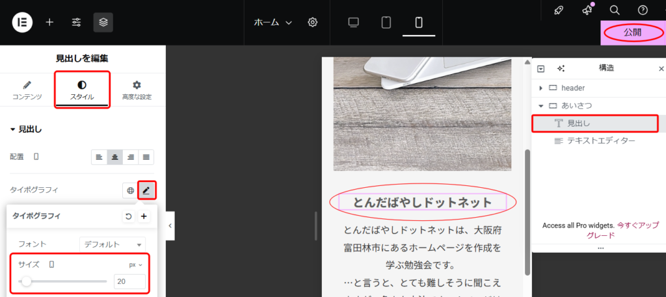Click the size value input field
The height and width of the screenshot is (297, 666).
[x=129, y=281]
